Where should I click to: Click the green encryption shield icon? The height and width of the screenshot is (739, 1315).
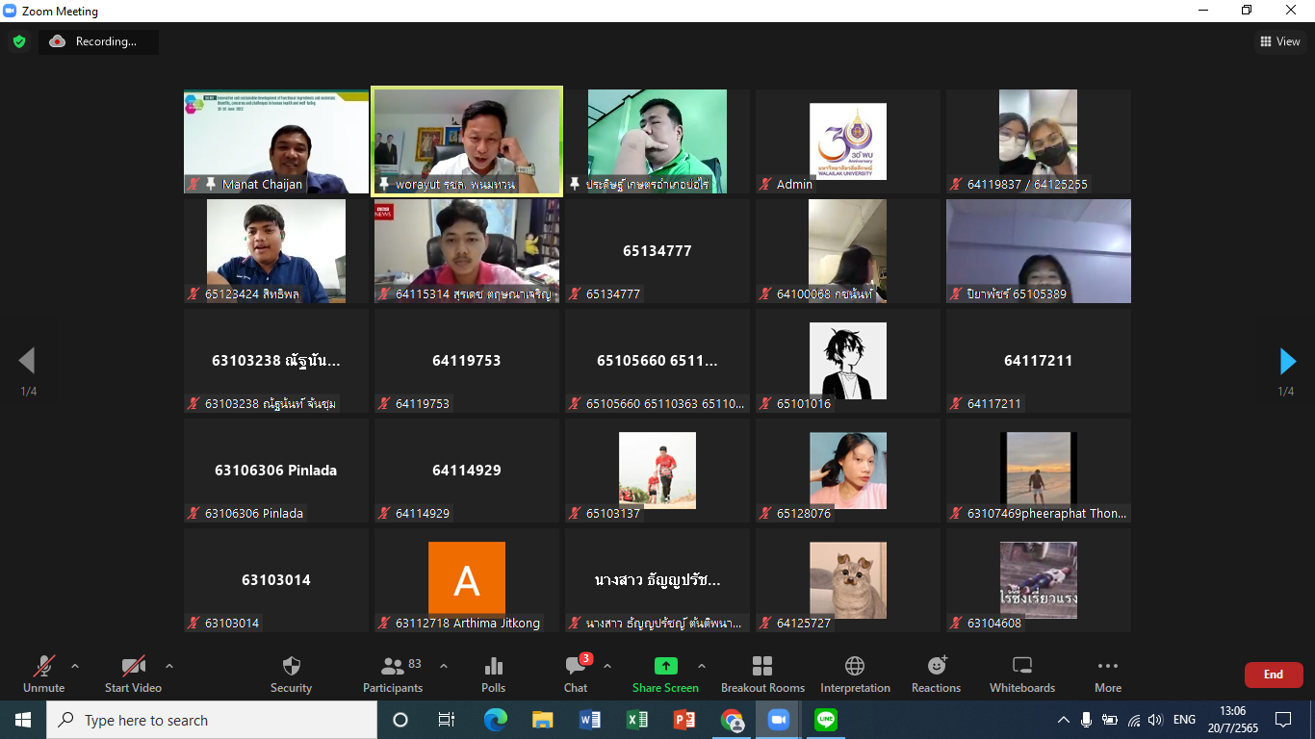point(19,41)
